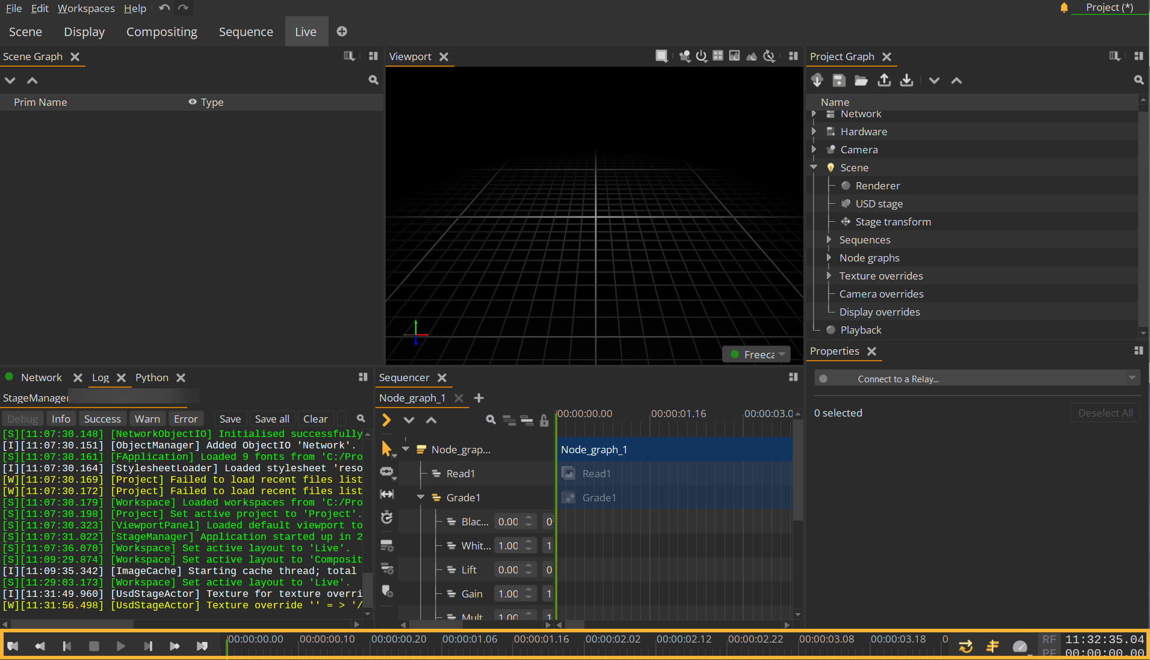Expand the Sequences tree item
Viewport: 1150px width, 660px height.
(829, 240)
